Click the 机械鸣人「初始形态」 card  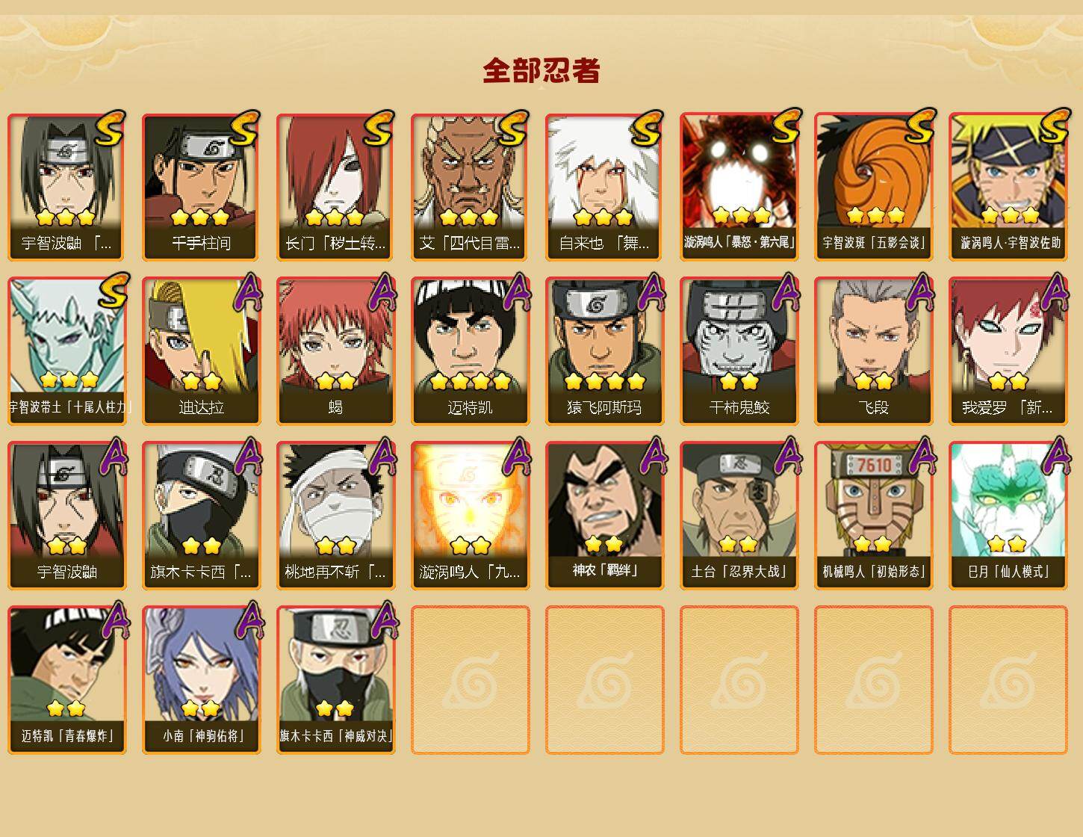tap(874, 516)
